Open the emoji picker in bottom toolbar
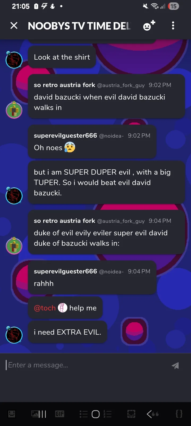This screenshot has height=426, width=191. (12, 414)
